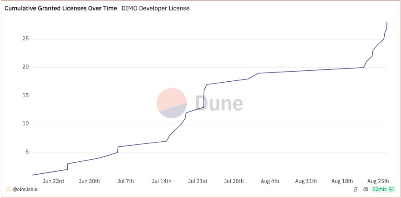Image resolution: width=401 pixels, height=198 pixels.
Task: Click the @olreliable avatar circle
Action: click(x=8, y=189)
